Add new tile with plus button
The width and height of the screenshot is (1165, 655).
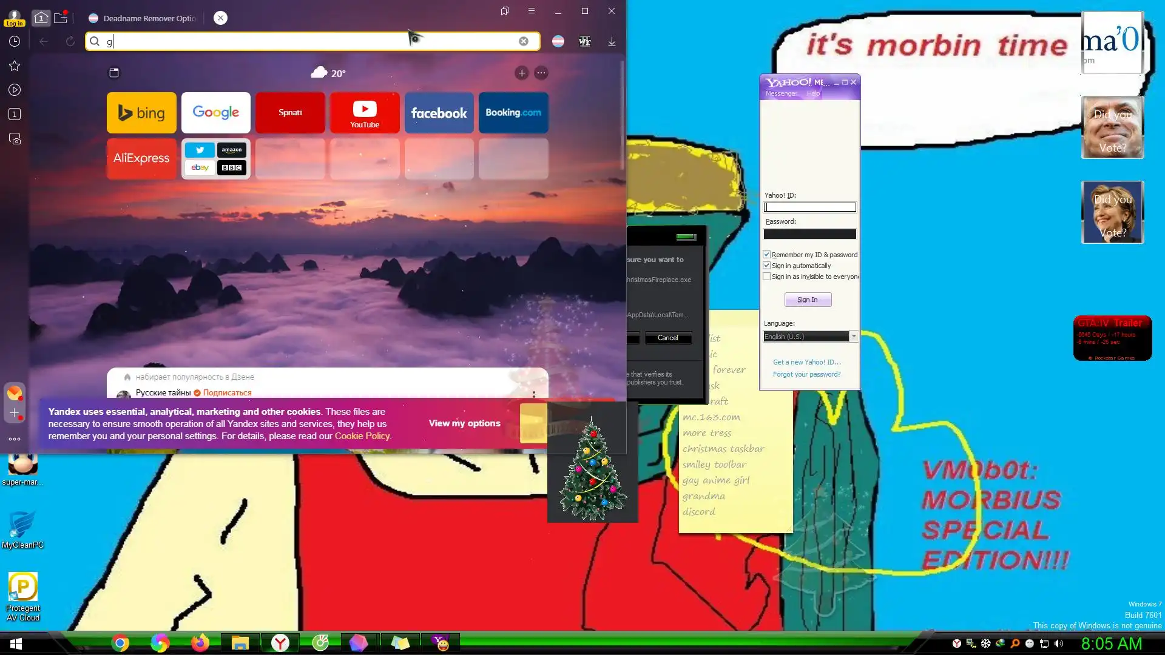(521, 73)
